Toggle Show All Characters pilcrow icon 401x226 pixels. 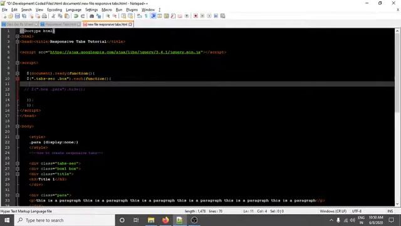pos(146,16)
